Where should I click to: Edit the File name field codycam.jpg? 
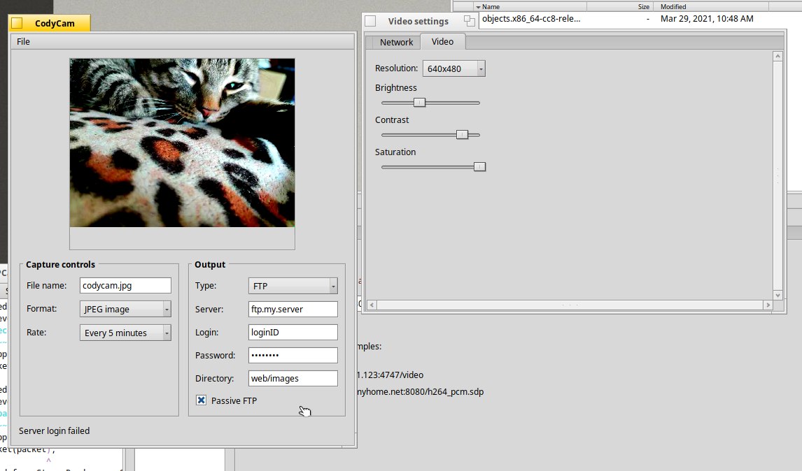(x=125, y=286)
